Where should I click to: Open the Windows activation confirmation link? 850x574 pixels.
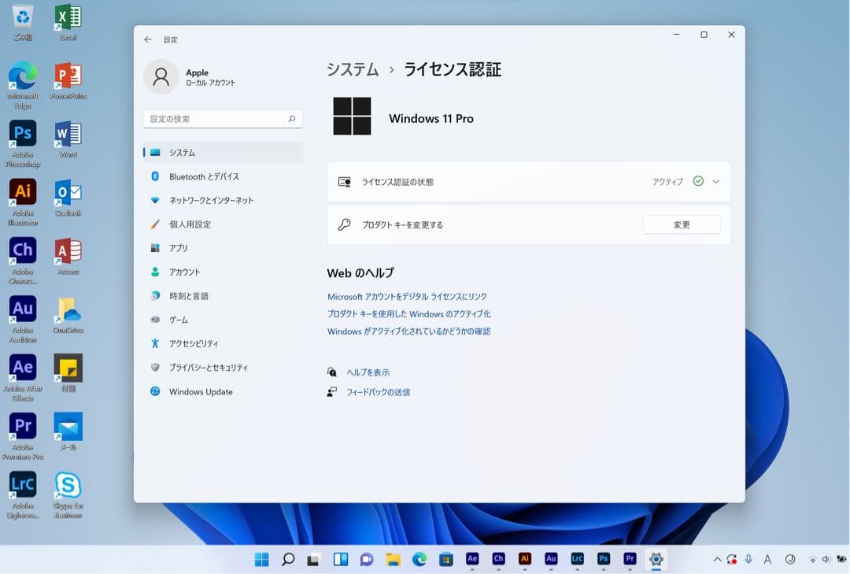point(409,331)
